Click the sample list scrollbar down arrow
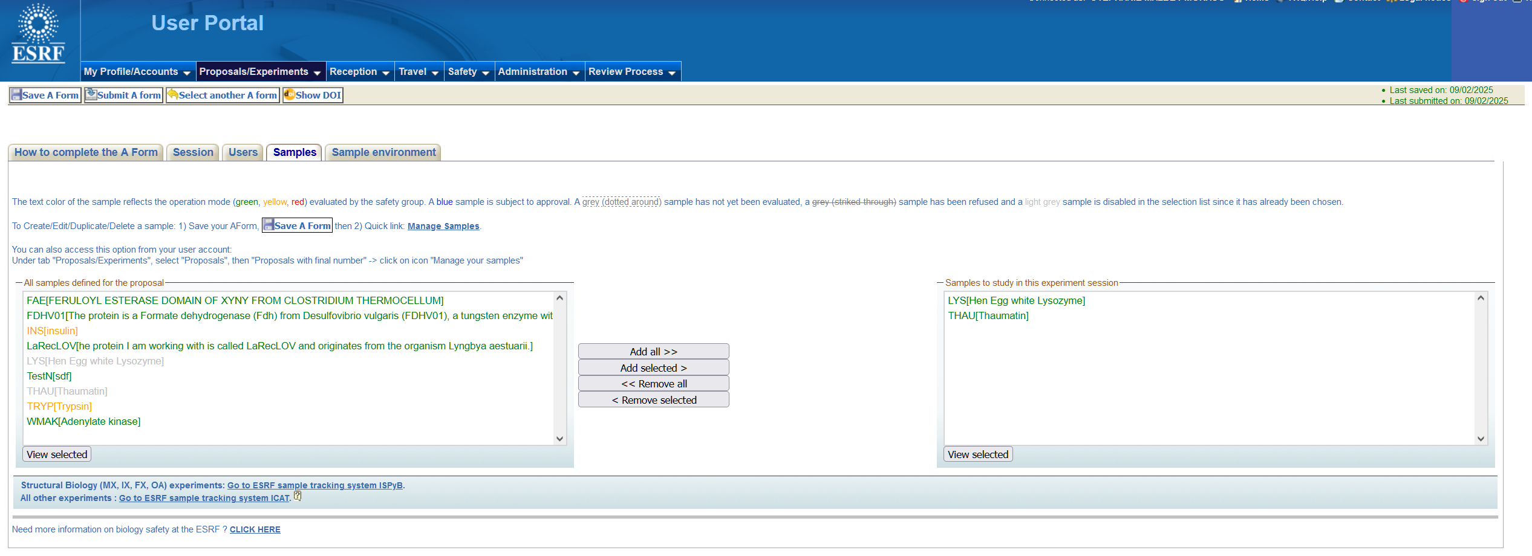Image resolution: width=1532 pixels, height=556 pixels. [x=559, y=439]
